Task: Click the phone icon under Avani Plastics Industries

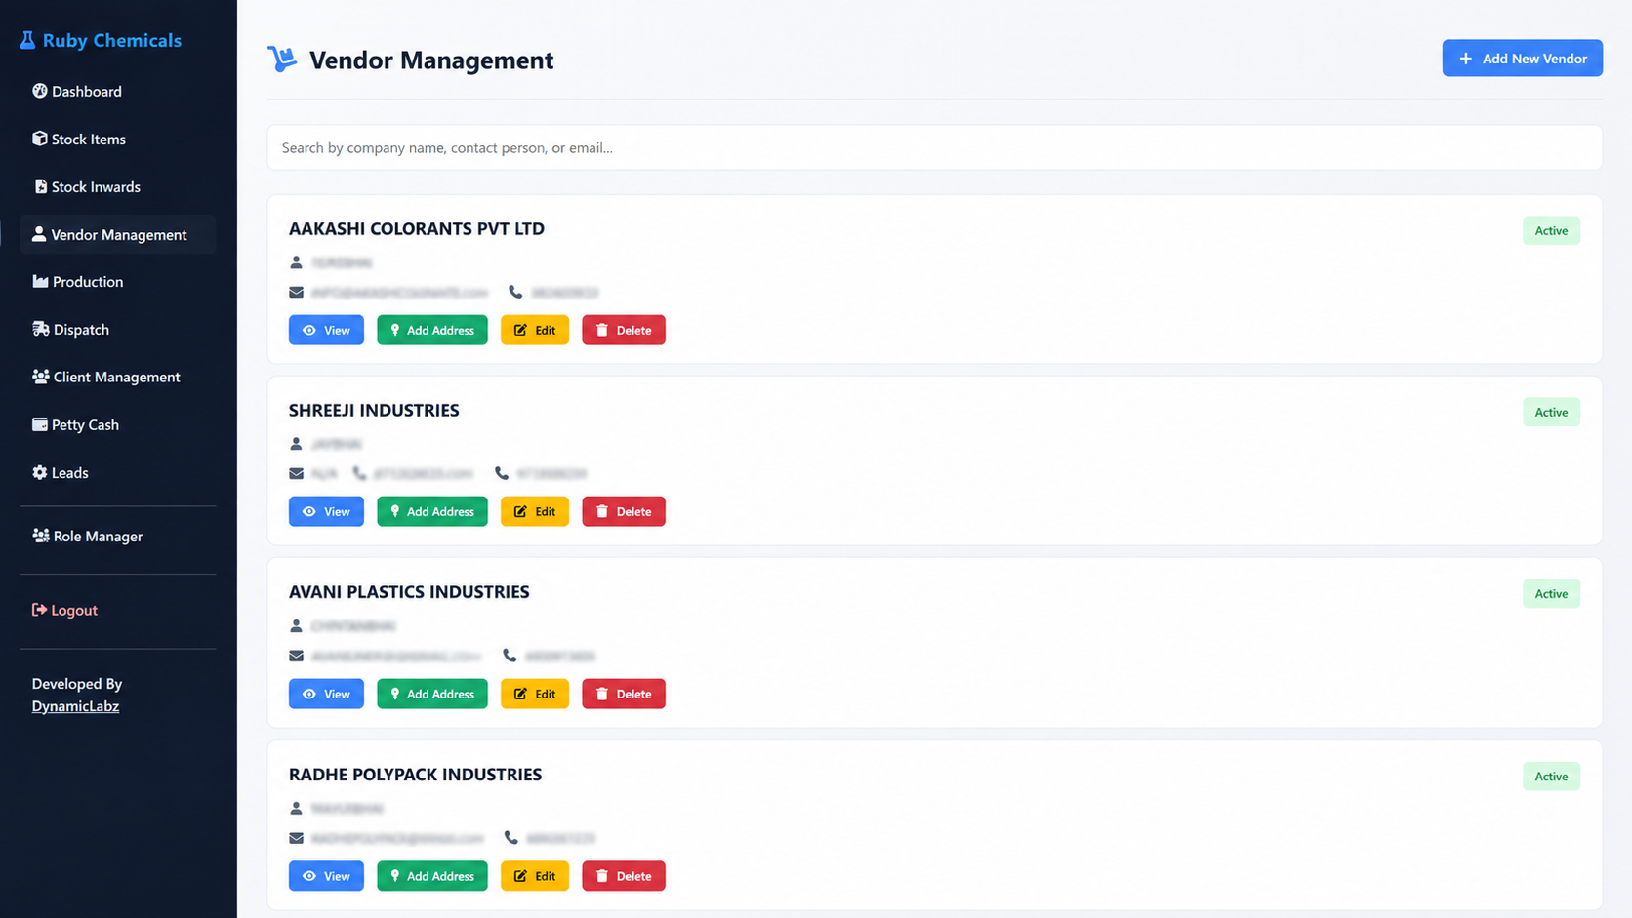Action: point(510,656)
